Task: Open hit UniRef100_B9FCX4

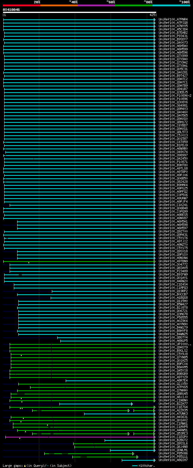Action: [x=173, y=364]
